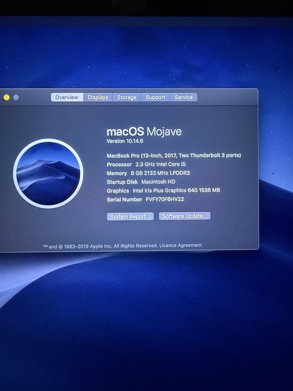Click the Processor 2.3 GHz Intel Core i5 text

146,164
